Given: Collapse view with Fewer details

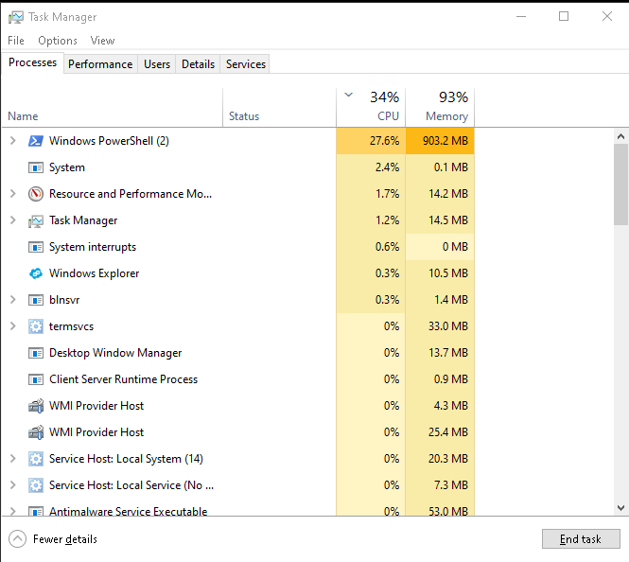Looking at the screenshot, I should pyautogui.click(x=54, y=539).
